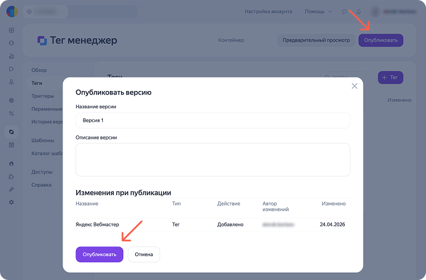
Task: Click the notification bell icon
Action: [358, 11]
